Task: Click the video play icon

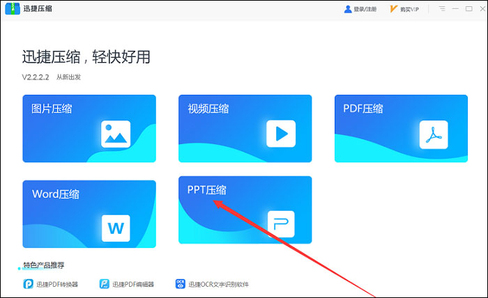Action: 281,134
